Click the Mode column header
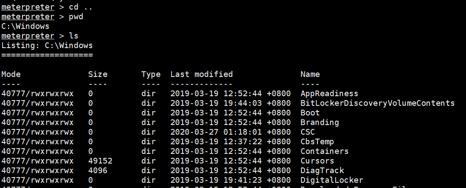Viewport: 466px width, 188px height. click(11, 74)
